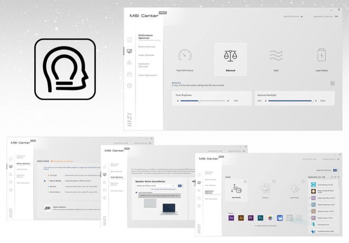Select the Balanced radio button in Battery Master
This screenshot has height=243, width=349.
(x=45, y=186)
